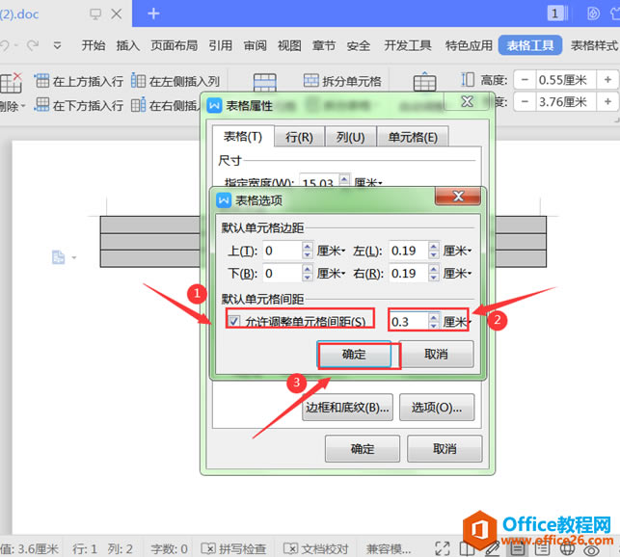Open the delete button dropdown arrow
Screen dimensions: 620x557
pyautogui.click(x=23, y=106)
